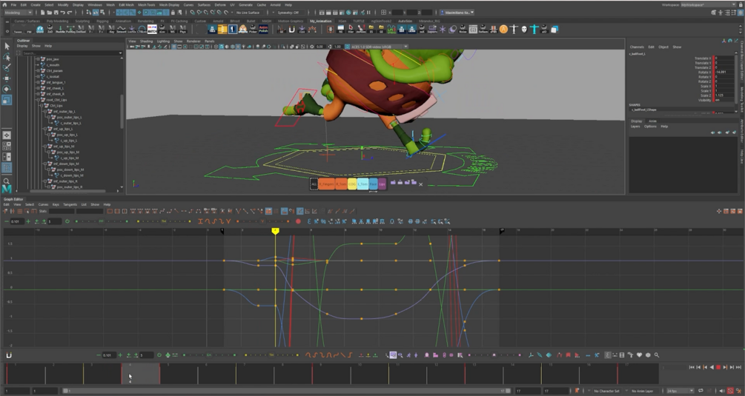Screen dimensions: 745x396
Task: Open the Layers menu in layer editor
Action: tap(635, 126)
